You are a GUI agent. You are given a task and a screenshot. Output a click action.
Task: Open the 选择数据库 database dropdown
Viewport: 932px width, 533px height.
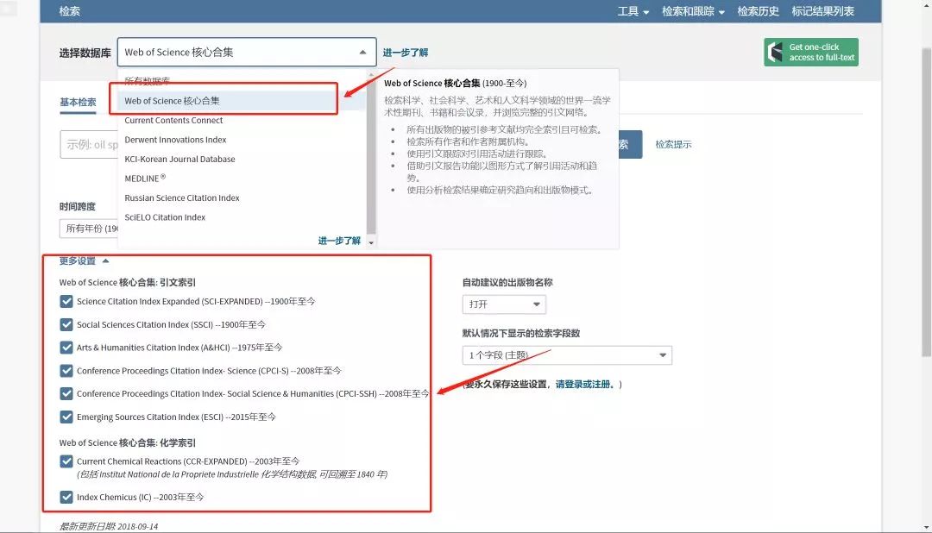coord(247,53)
